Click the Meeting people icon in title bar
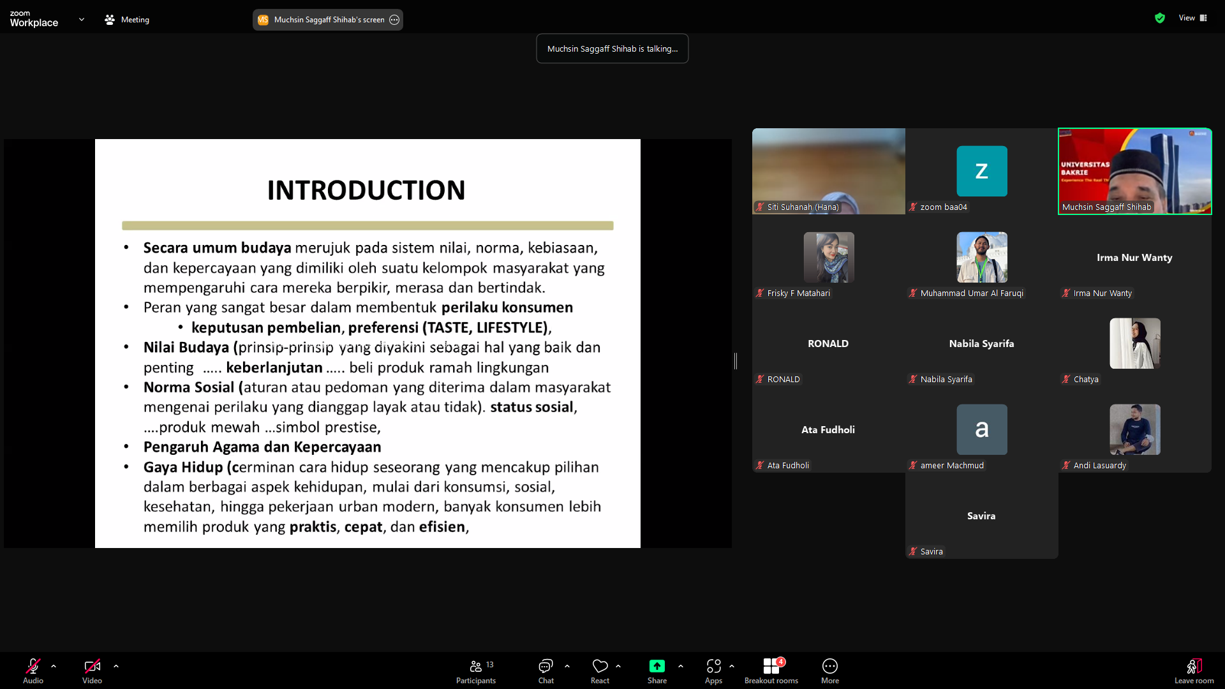 [110, 20]
